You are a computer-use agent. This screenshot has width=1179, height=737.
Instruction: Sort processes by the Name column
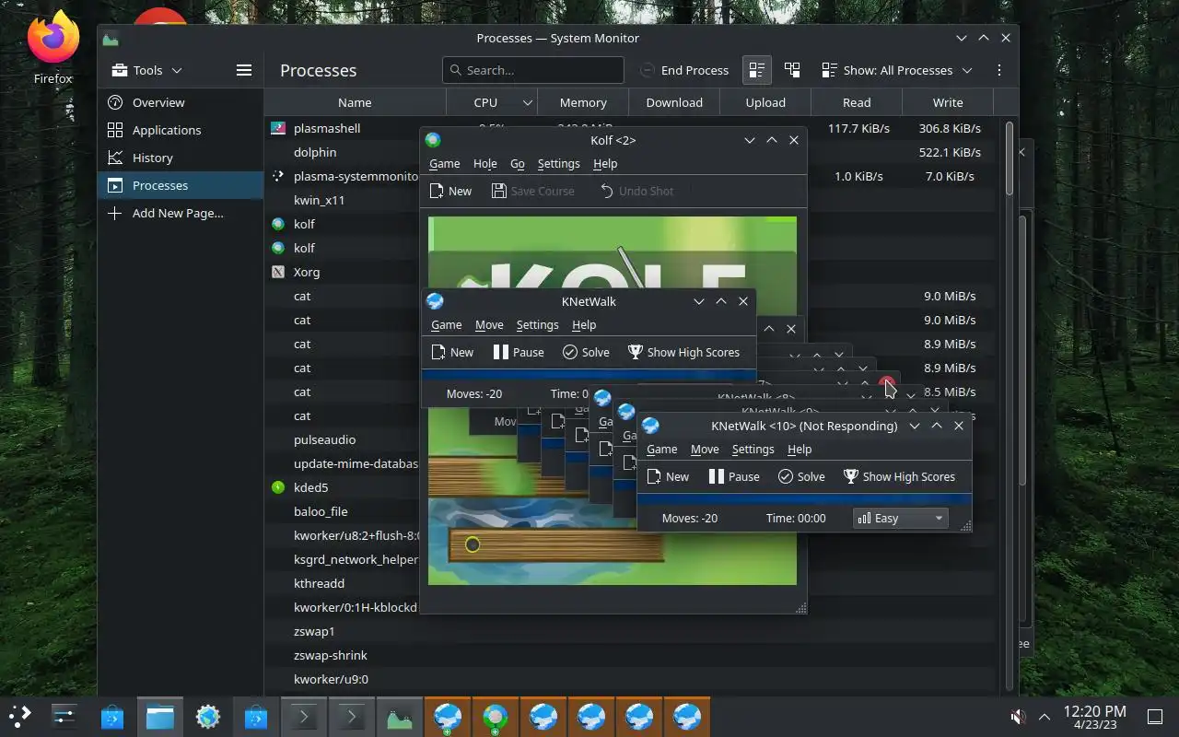355,102
